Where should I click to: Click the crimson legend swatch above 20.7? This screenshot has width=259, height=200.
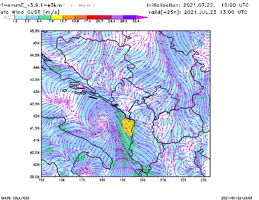pyautogui.click(x=105, y=17)
